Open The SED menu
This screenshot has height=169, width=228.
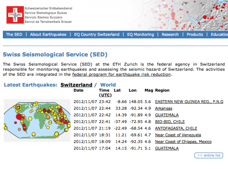pos(14,35)
